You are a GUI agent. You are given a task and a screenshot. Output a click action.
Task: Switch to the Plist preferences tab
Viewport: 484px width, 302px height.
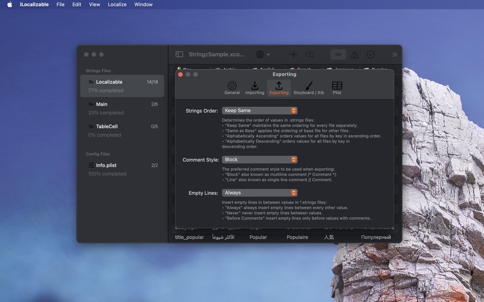[337, 88]
